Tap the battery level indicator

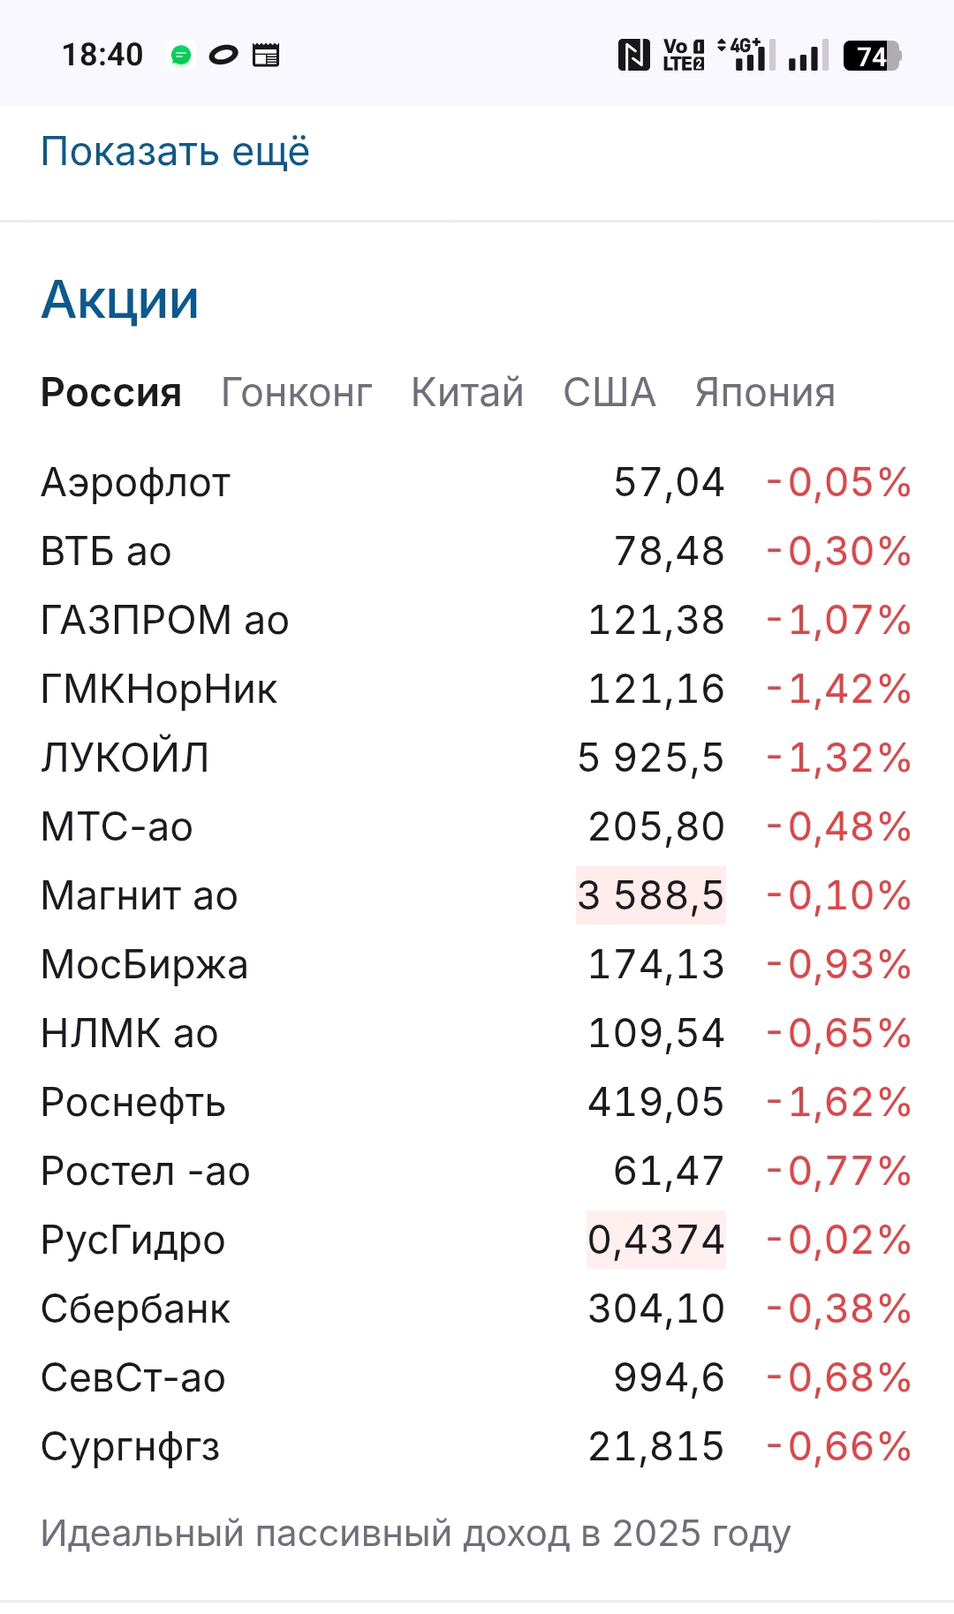(871, 56)
